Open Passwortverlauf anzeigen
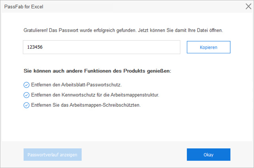Viewport: 254px width, 168px height. 53,155
